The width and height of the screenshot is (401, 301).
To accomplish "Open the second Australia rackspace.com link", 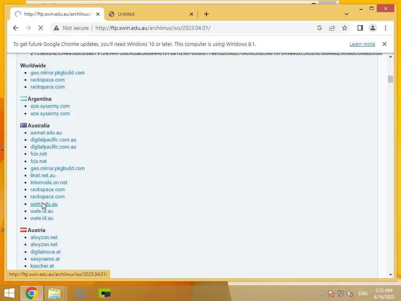I will (x=47, y=197).
